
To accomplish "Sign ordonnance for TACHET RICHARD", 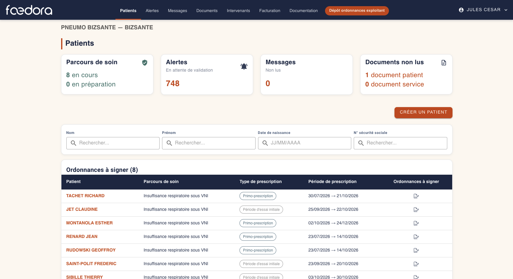I will click(x=416, y=196).
